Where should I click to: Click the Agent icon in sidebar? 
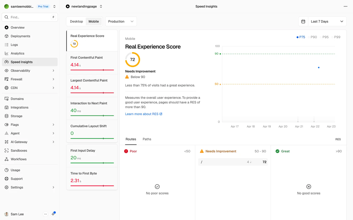(7, 133)
